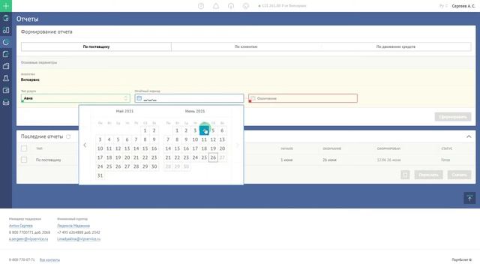Click the Сформирован column header

click(x=388, y=148)
